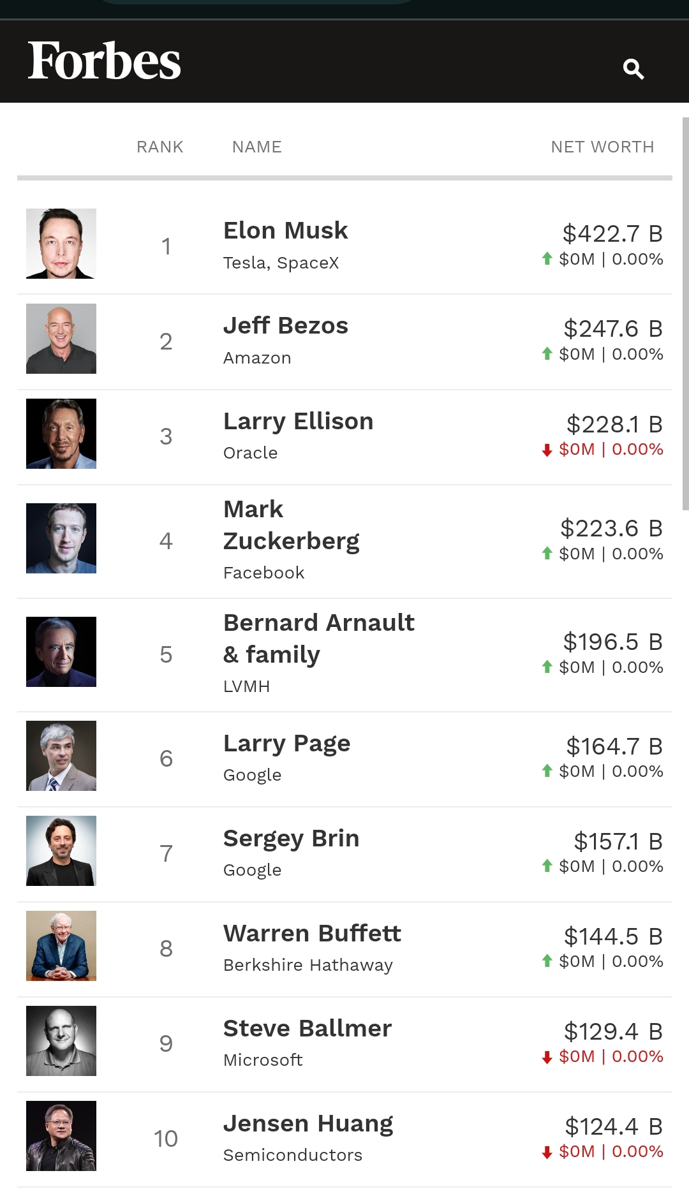The image size is (689, 1194).
Task: Open Mark Zuckerberg's profile link
Action: coord(291,525)
